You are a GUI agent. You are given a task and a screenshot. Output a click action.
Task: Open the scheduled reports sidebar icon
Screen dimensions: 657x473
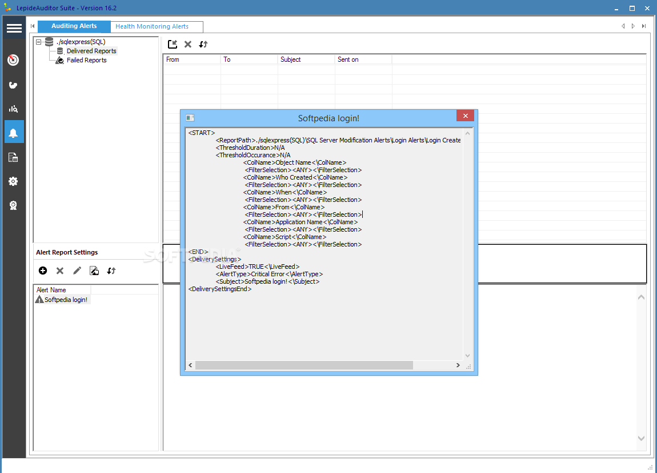tap(13, 158)
